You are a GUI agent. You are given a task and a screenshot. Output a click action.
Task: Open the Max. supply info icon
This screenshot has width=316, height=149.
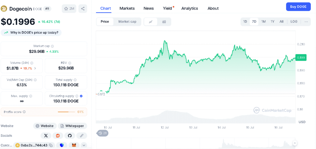tap(31, 96)
